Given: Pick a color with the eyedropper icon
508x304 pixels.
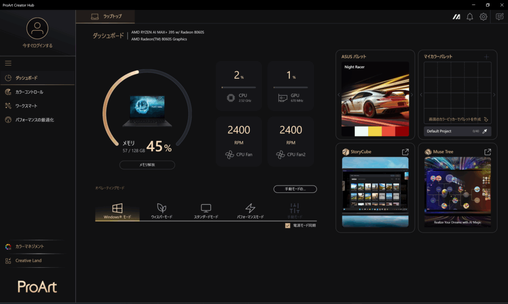Looking at the screenshot, I should [x=485, y=131].
